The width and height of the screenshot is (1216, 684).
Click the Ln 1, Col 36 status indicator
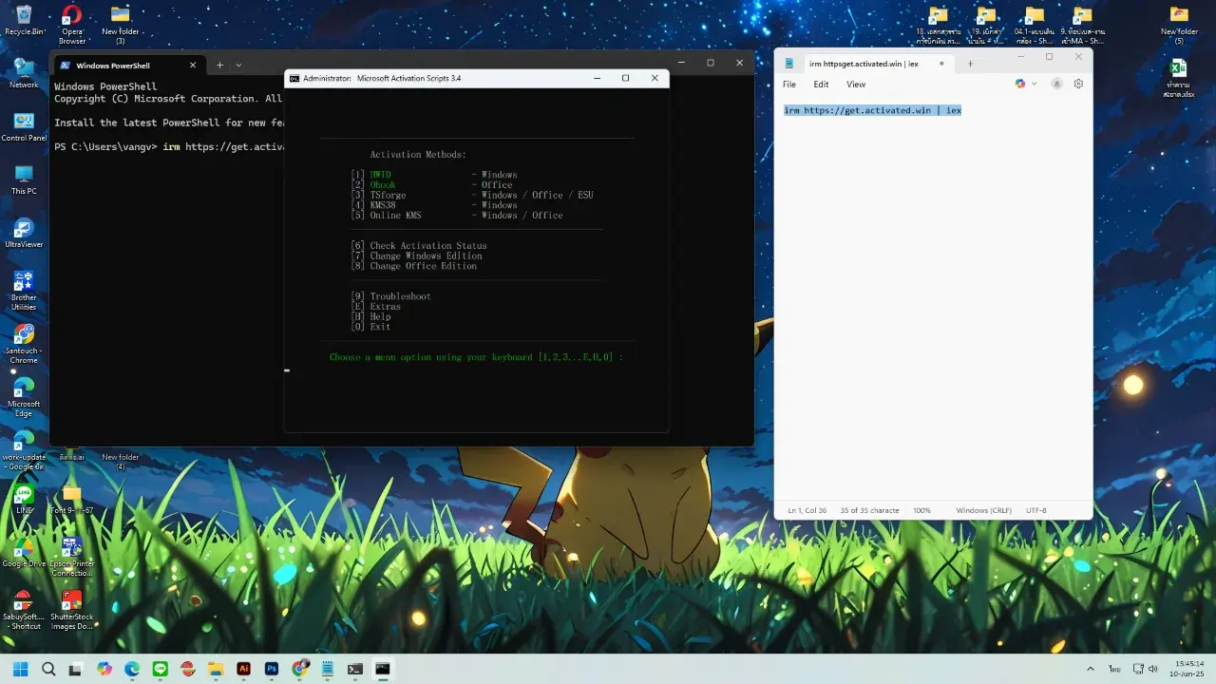pyautogui.click(x=807, y=510)
